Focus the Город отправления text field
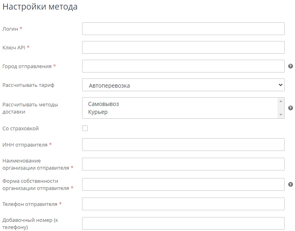This screenshot has width=295, height=231. (x=183, y=66)
